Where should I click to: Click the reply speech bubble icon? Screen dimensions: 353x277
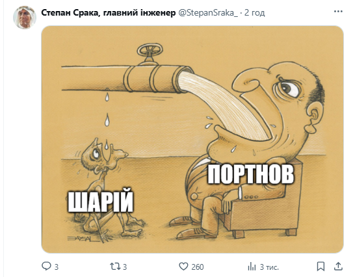[46, 267]
